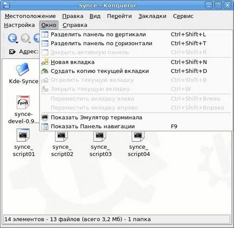This screenshot has height=228, width=234.
Task: Click the Konqueror window menu icon in title bar
Action: 6,5
